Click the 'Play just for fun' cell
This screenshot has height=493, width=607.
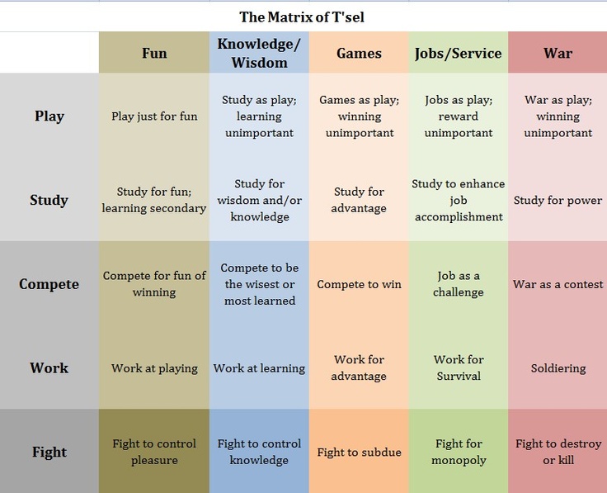(154, 116)
